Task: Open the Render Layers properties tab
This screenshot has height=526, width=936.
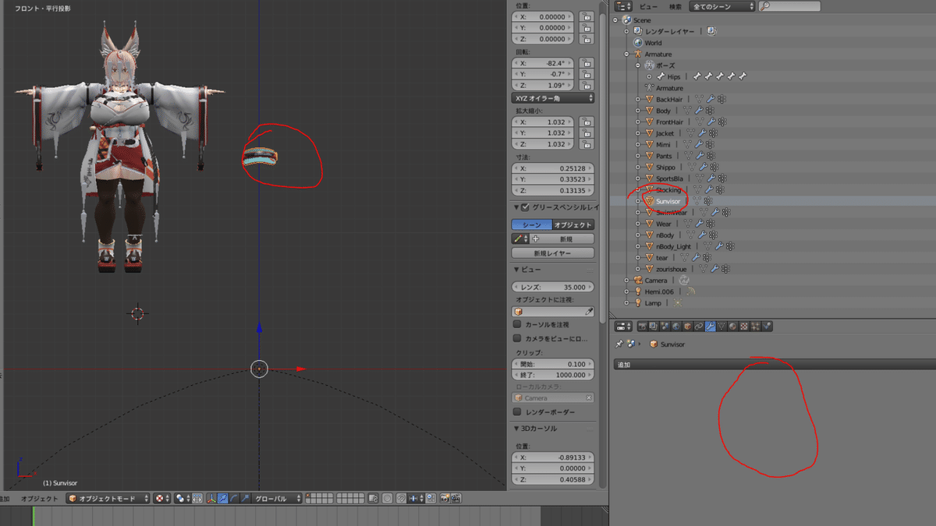Action: click(x=654, y=326)
